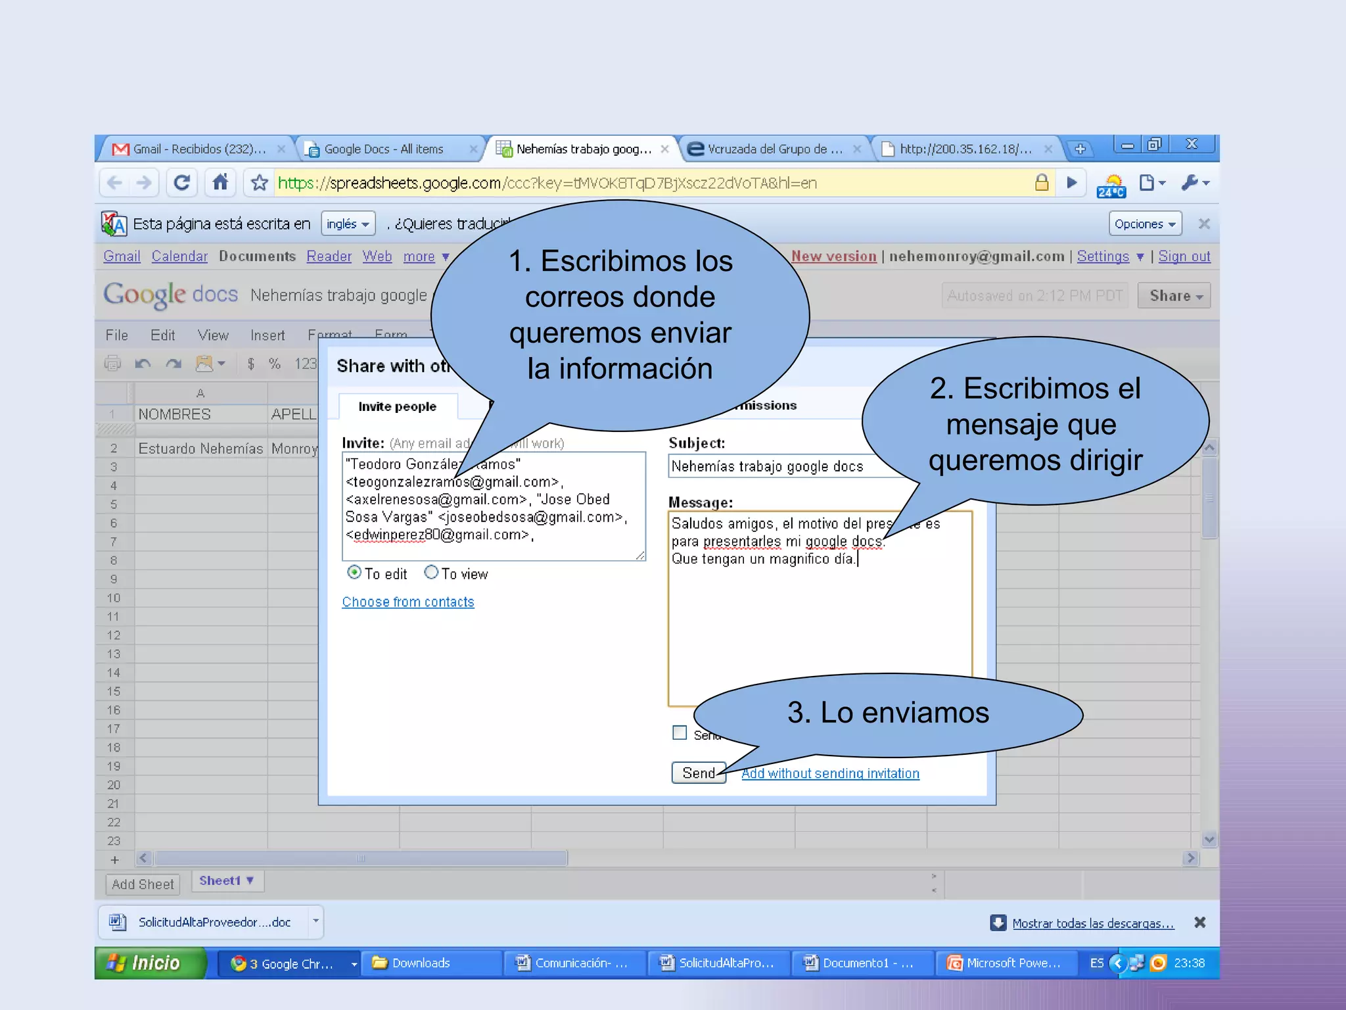1346x1010 pixels.
Task: Click the print icon in spreadsheet toolbar
Action: click(x=112, y=363)
